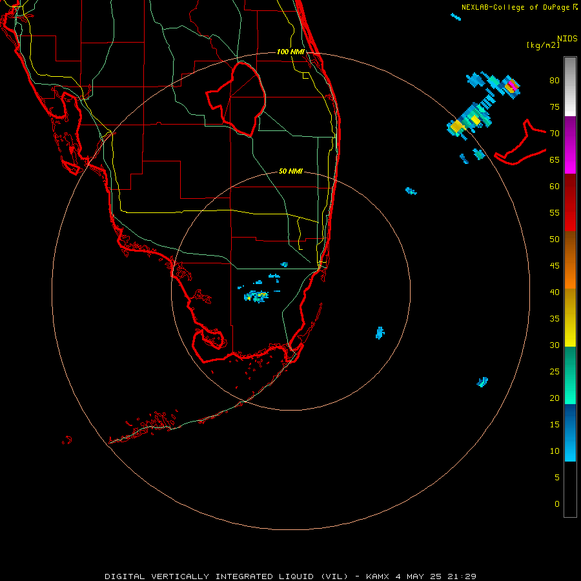The height and width of the screenshot is (581, 581).
Task: Click the 10 value on the color scale
Action: (555, 451)
